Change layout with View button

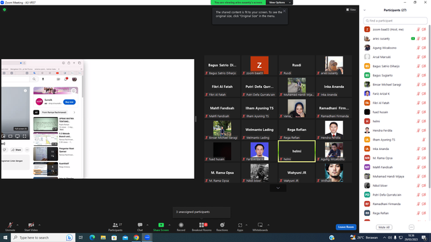pyautogui.click(x=351, y=9)
